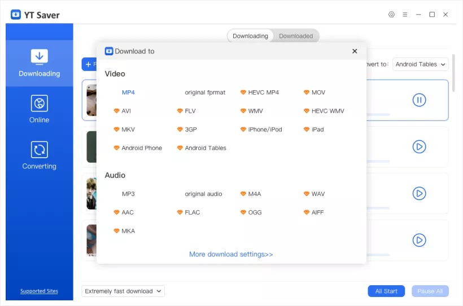Image resolution: width=463 pixels, height=306 pixels.
Task: Pick FLV video format
Action: pos(186,111)
